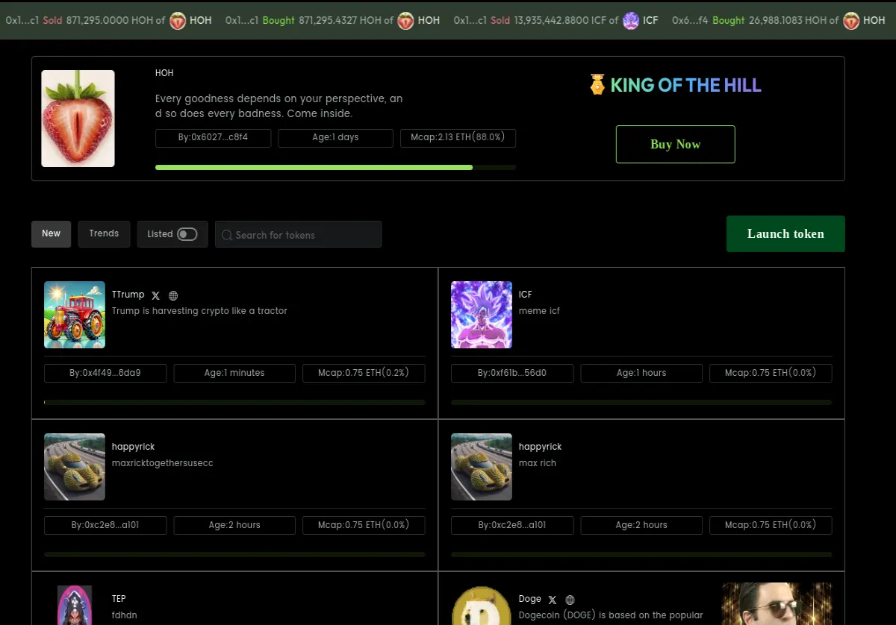The image size is (896, 625).
Task: Click the Trump is harvesting crypto description
Action: click(x=199, y=311)
